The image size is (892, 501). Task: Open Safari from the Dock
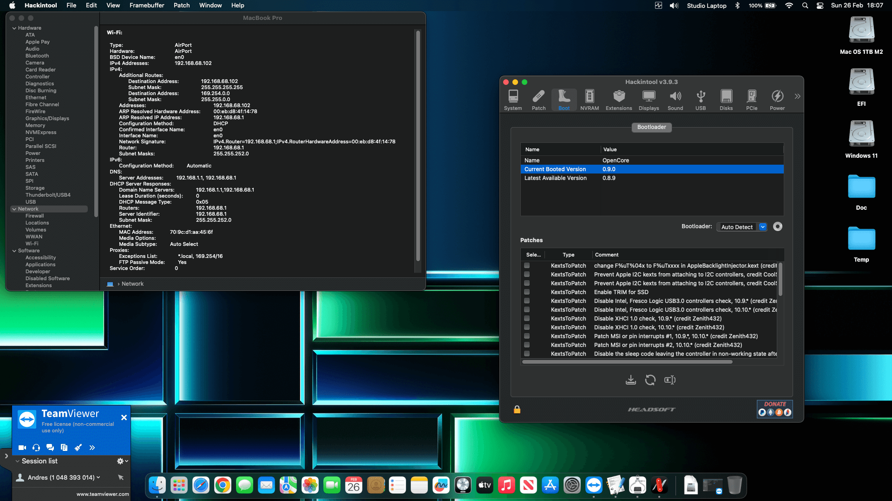coord(201,486)
